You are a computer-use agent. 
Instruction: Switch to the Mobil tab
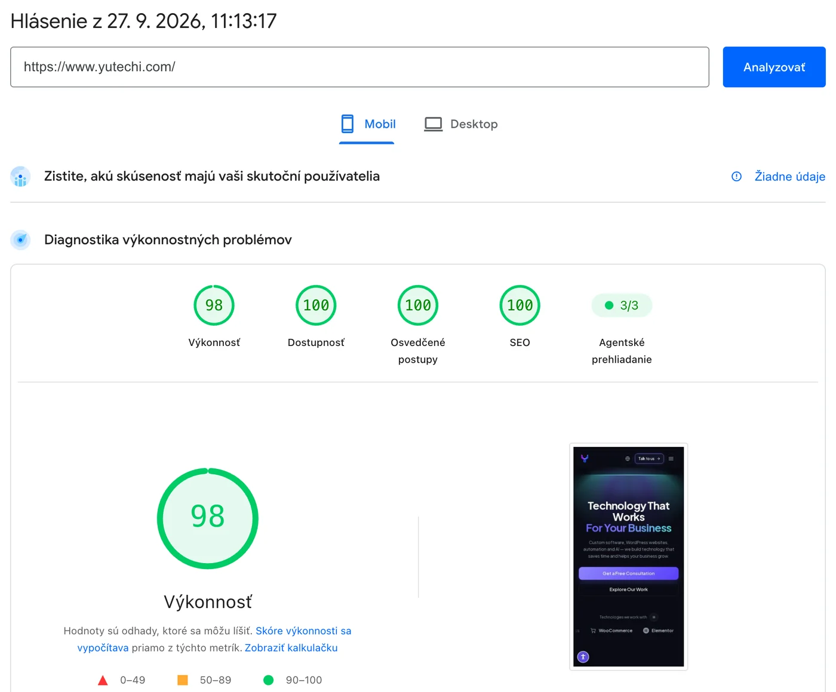click(x=367, y=124)
